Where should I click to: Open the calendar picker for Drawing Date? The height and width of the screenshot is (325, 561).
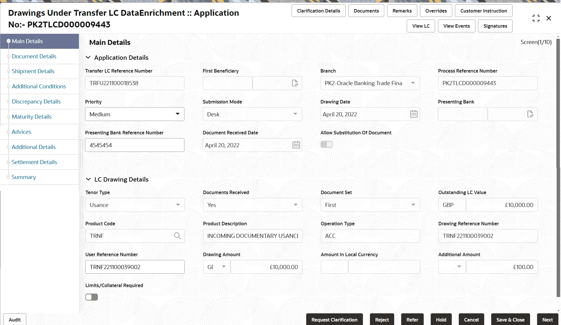pyautogui.click(x=414, y=114)
